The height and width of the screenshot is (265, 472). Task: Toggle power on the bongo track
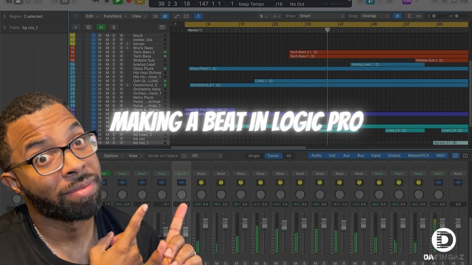(93, 44)
